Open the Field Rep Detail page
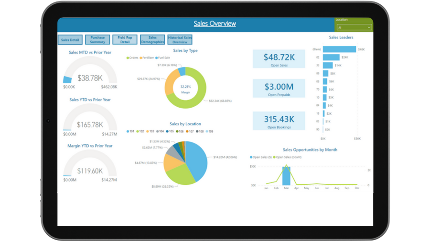This screenshot has height=241, width=430. pos(125,40)
